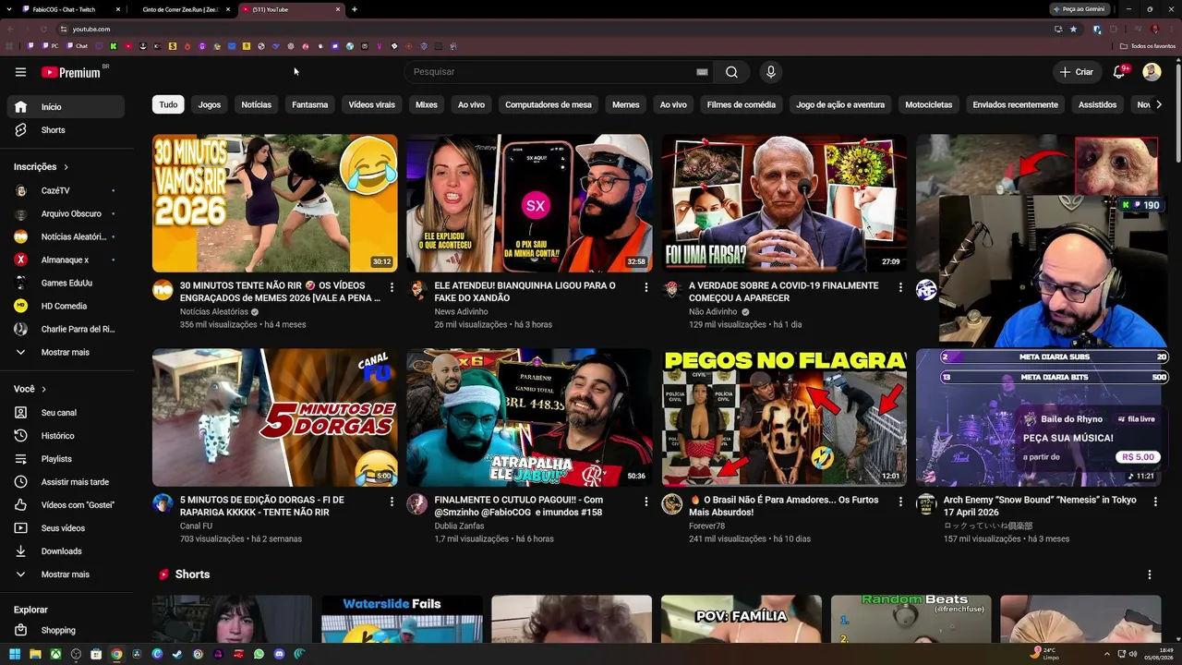Open options for Arch Enemy Snow Bound video
The width and height of the screenshot is (1182, 665).
click(1155, 502)
